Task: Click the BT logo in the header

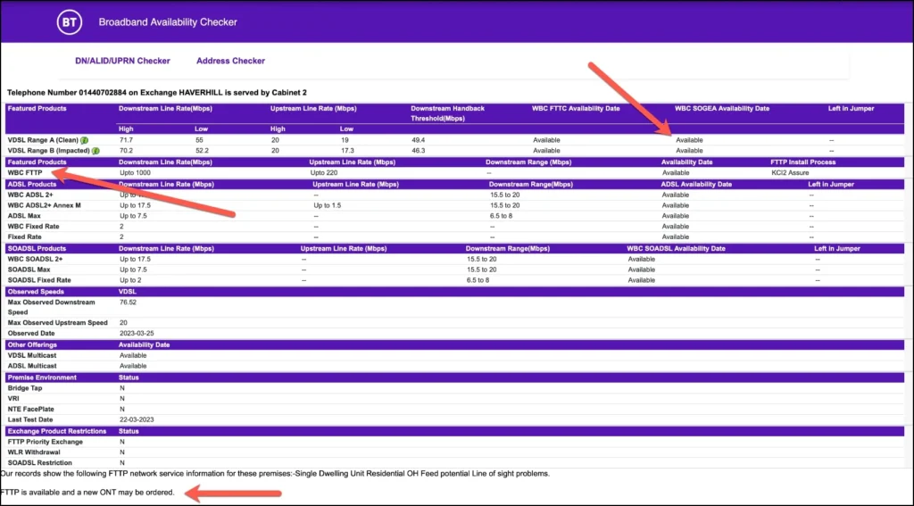Action: [70, 22]
